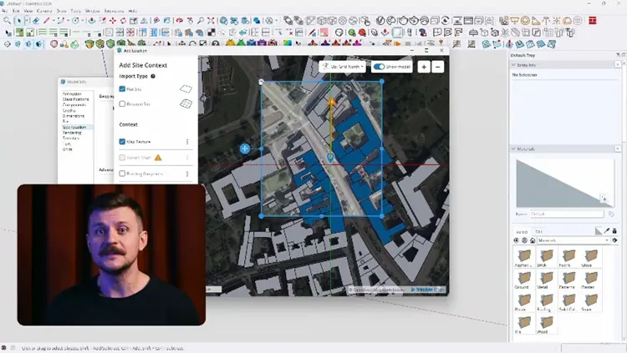The height and width of the screenshot is (353, 627).
Task: Activate the pencil Line tool
Action: (47, 20)
